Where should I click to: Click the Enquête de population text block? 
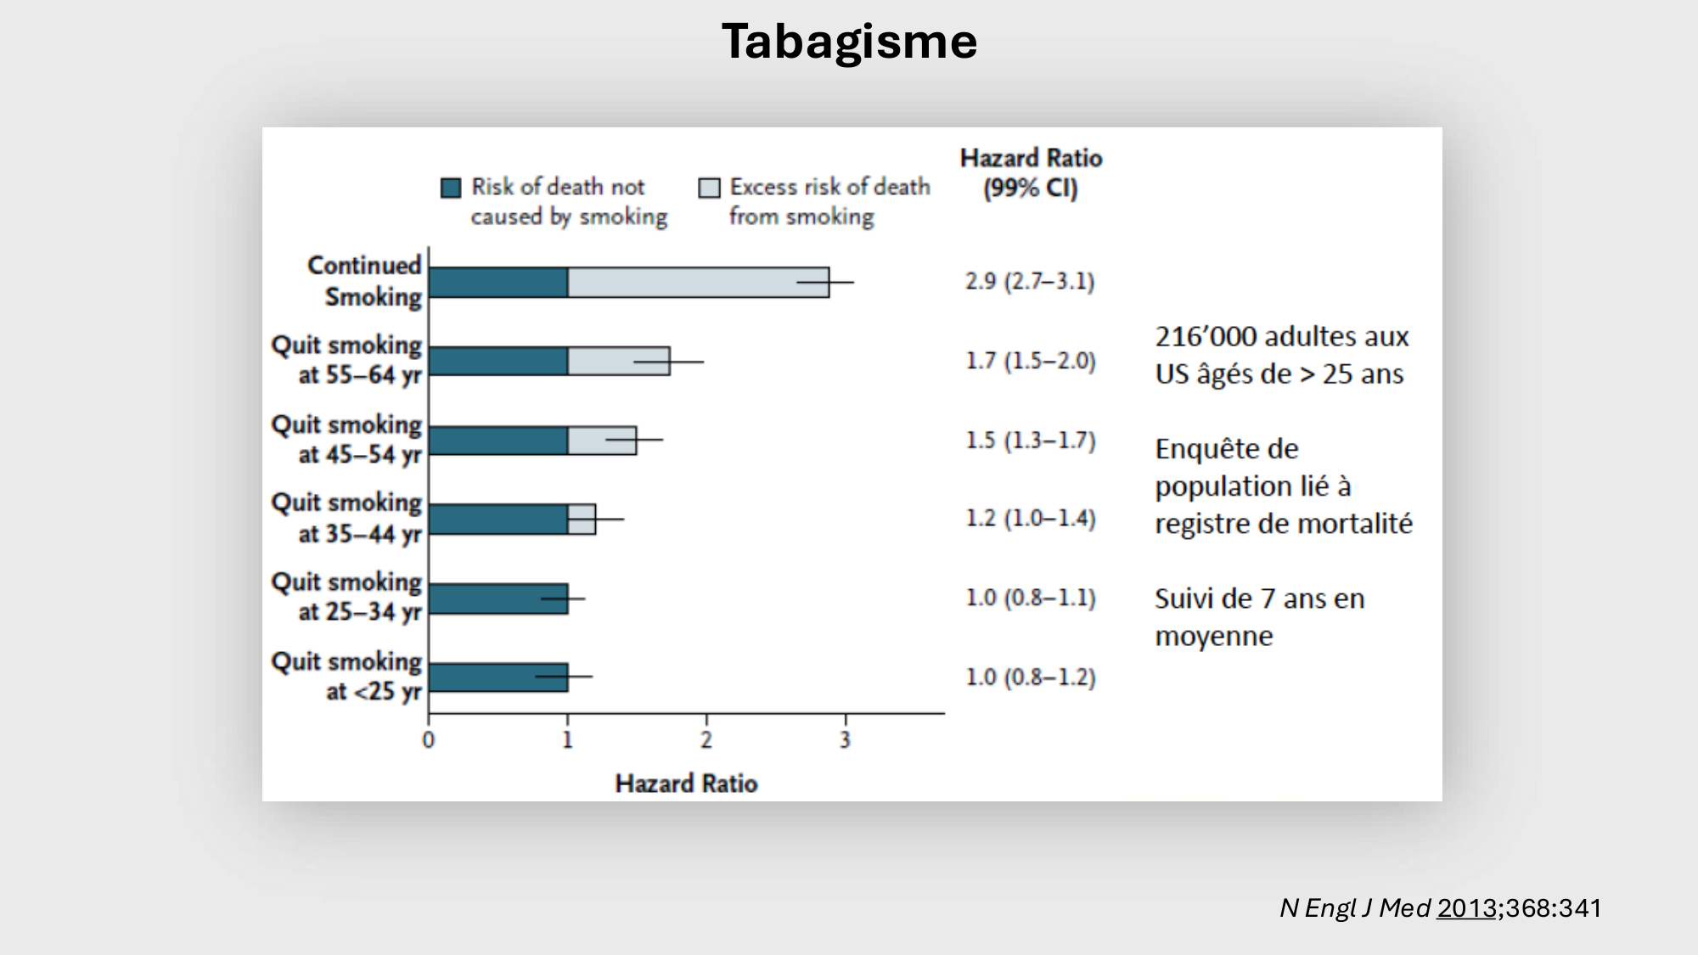click(x=1283, y=486)
